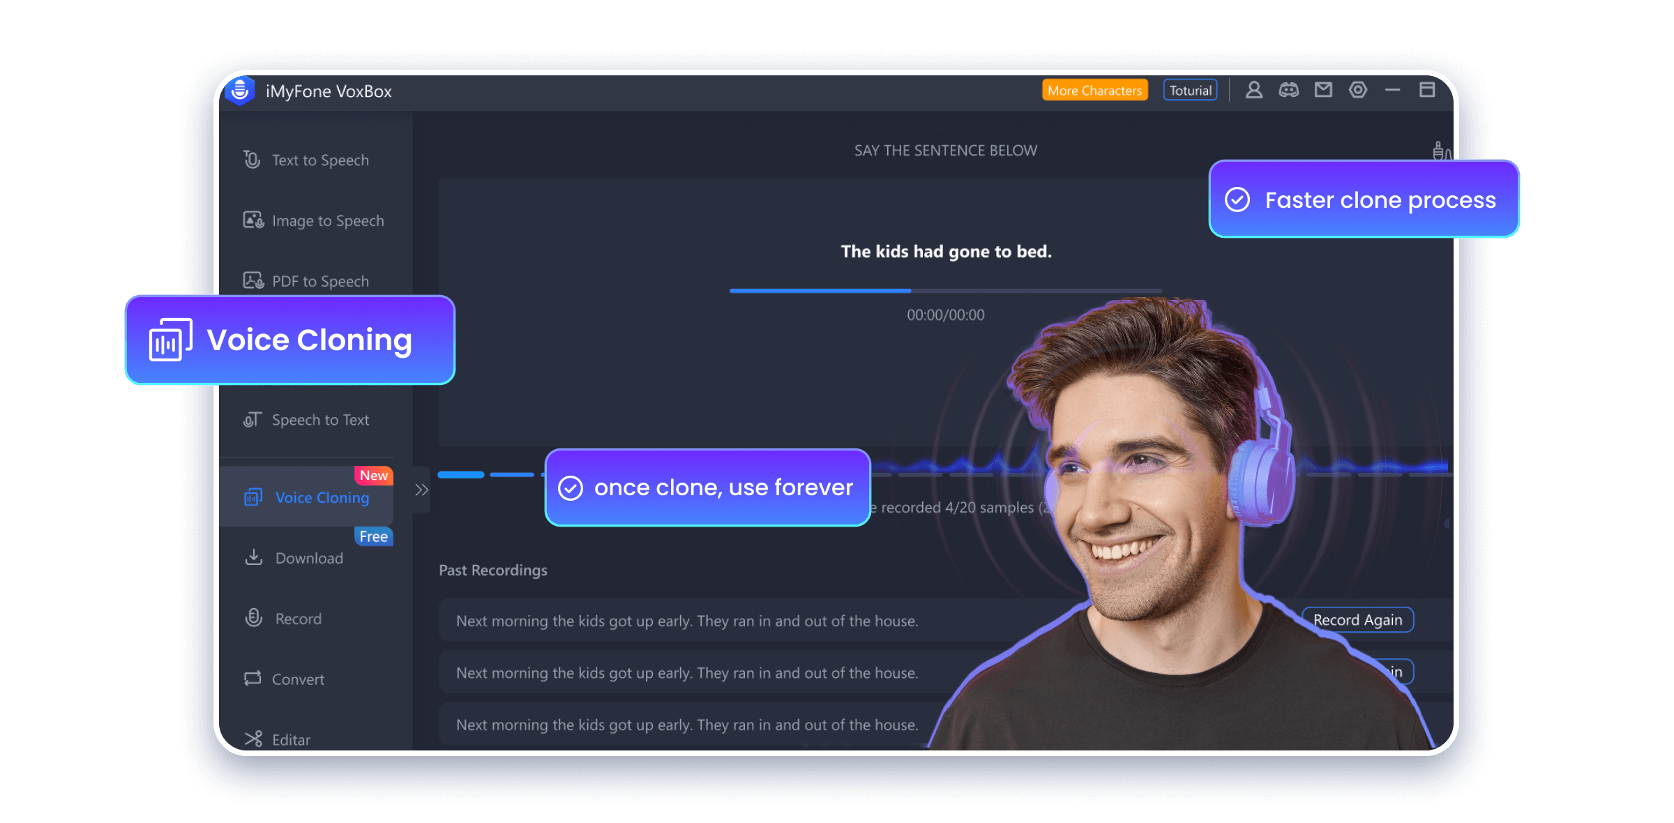This screenshot has width=1674, height=823.
Task: Click the More Characters button
Action: click(x=1094, y=91)
